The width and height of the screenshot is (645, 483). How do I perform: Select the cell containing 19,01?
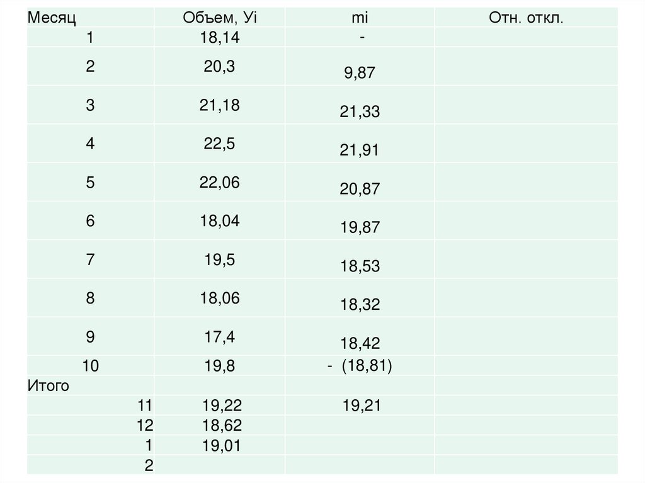coord(222,446)
